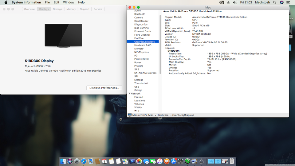The image size is (295, 166).
Task: Open Downloads folder in Dock
Action: click(218, 161)
